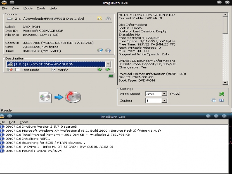Click the erase disc icon beside Test Mode

click(10, 70)
